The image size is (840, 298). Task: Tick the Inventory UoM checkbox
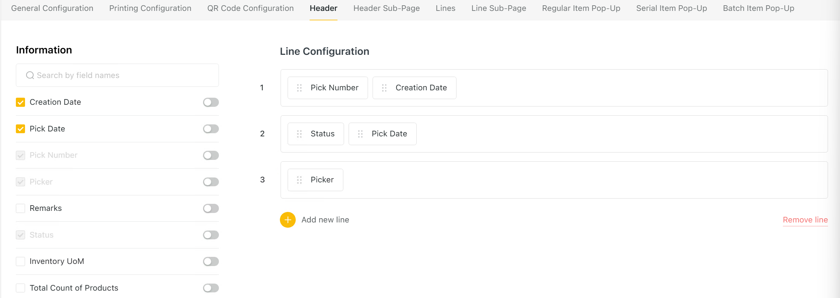[20, 261]
